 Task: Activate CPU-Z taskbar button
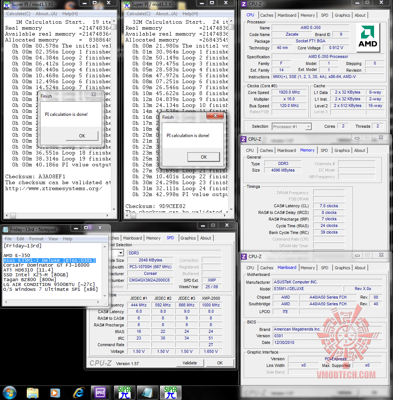[x=100, y=393]
